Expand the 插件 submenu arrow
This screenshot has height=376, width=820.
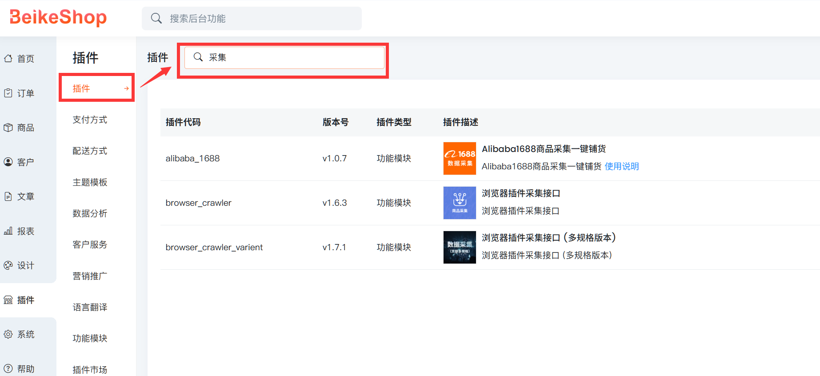click(x=126, y=88)
